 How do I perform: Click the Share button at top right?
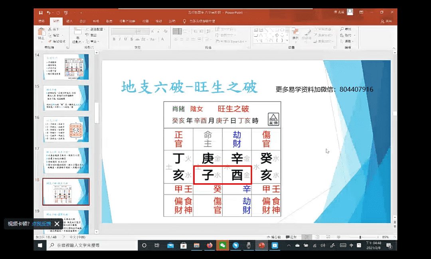coord(386,21)
